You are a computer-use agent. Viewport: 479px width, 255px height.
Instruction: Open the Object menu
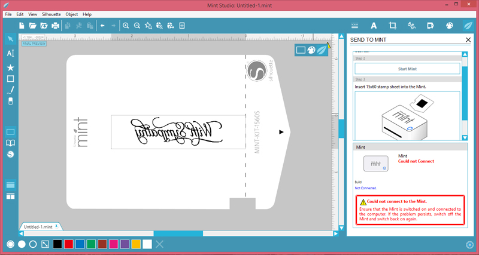click(71, 14)
